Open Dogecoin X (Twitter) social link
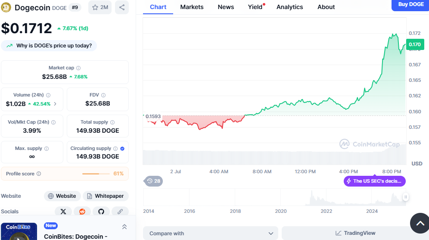The width and height of the screenshot is (429, 240). (x=63, y=211)
